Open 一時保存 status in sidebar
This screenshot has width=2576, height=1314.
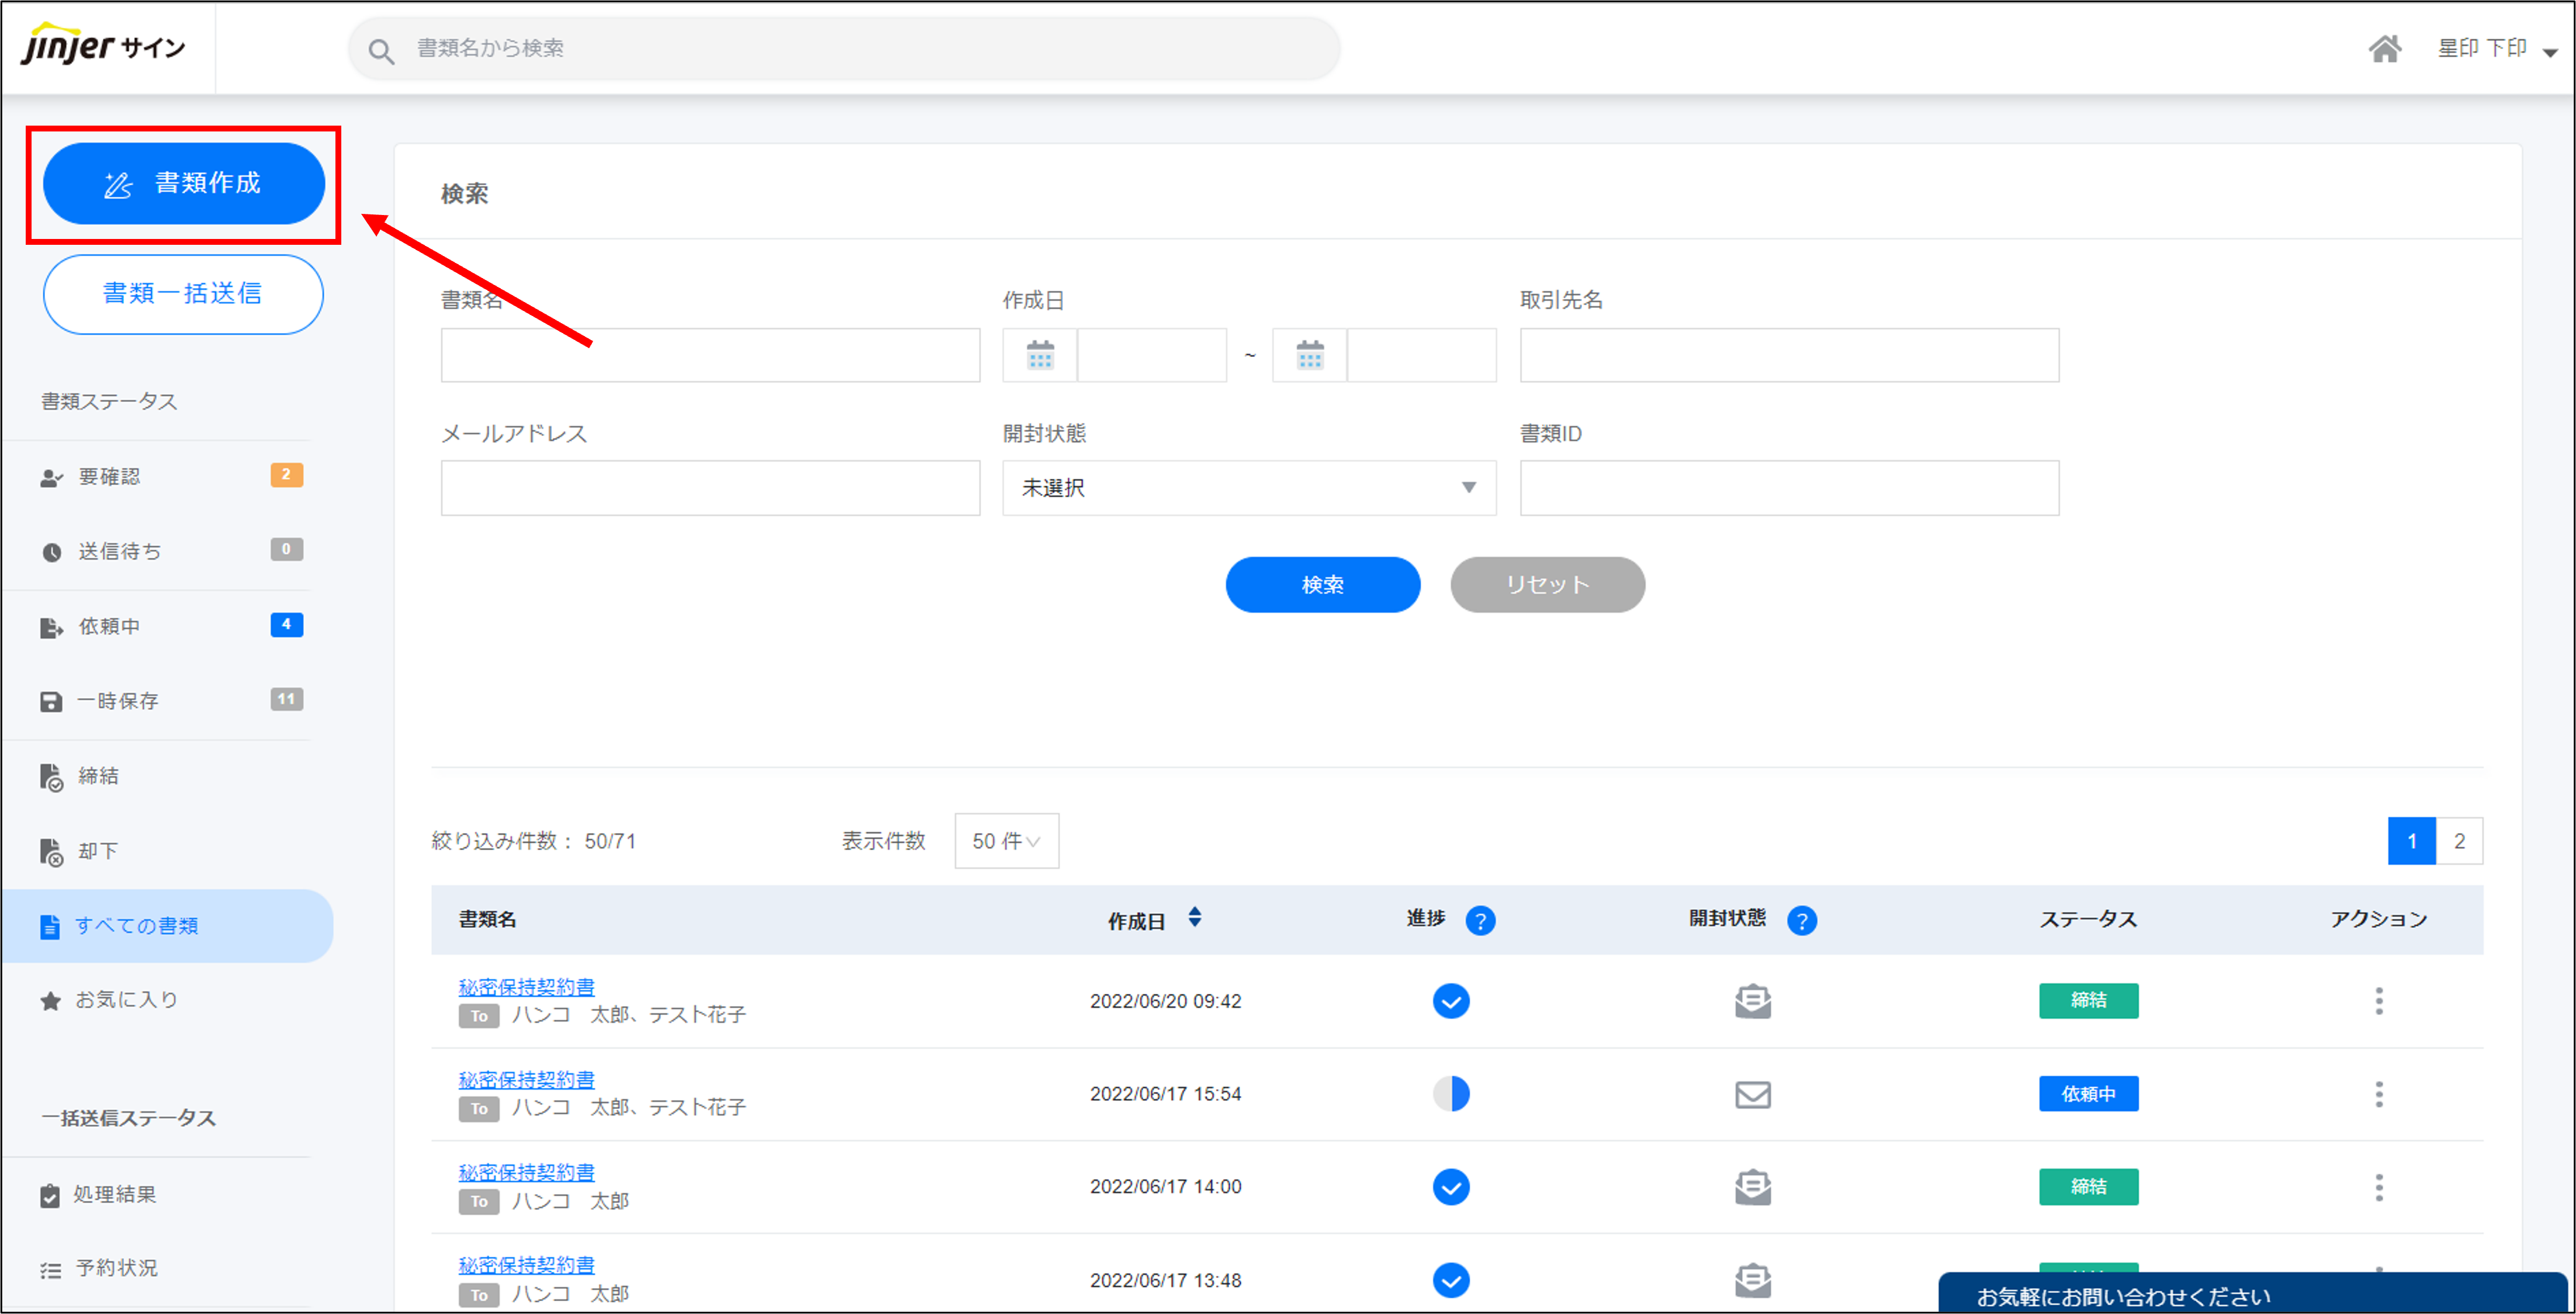118,701
